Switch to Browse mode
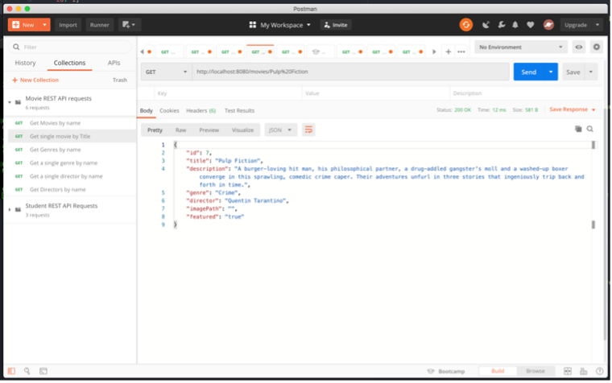Image resolution: width=612 pixels, height=383 pixels. [535, 371]
